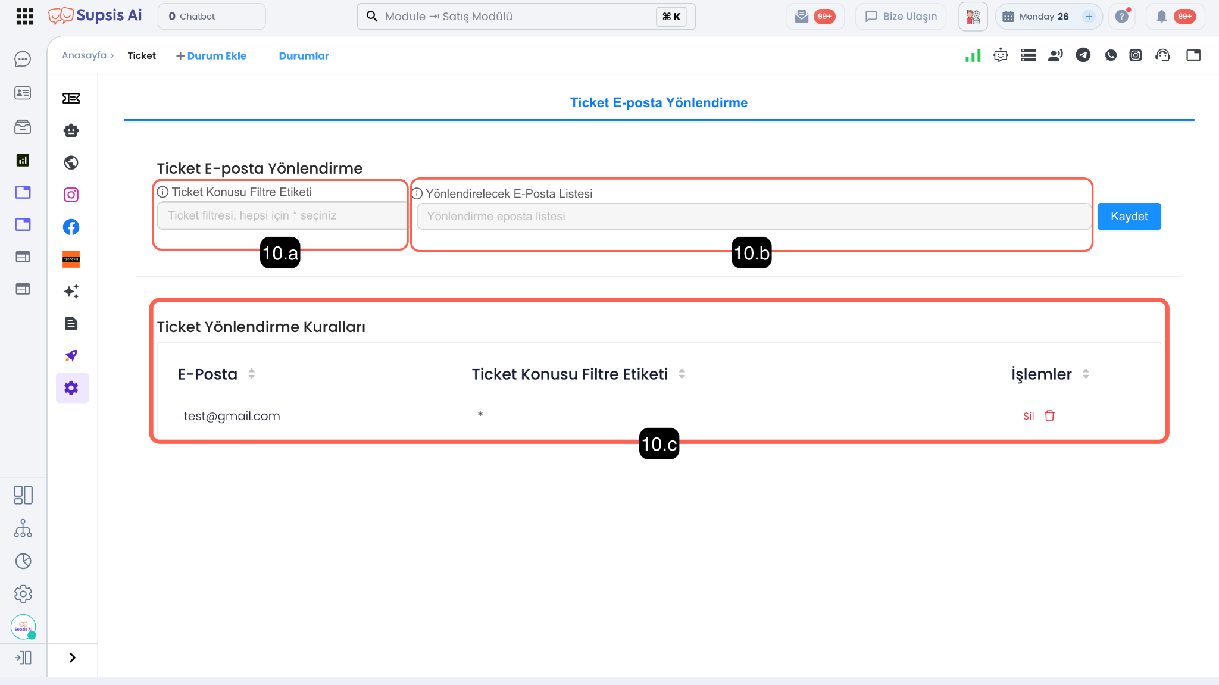Click the trash icon for test@gmail.com
The image size is (1219, 685).
click(1049, 415)
